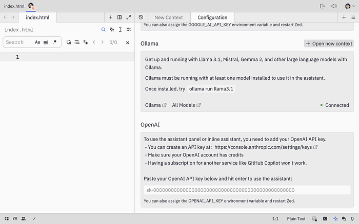Open the user avatar menu
The height and width of the screenshot is (224, 359).
click(350, 6)
